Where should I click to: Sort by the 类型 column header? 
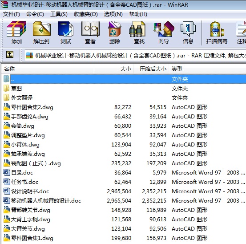[207, 69]
